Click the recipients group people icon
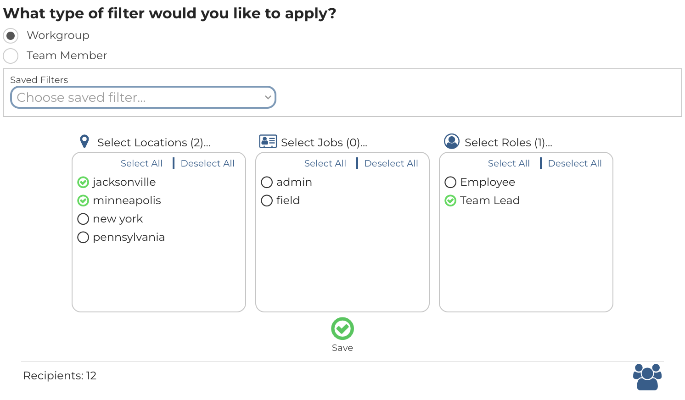Image resolution: width=685 pixels, height=400 pixels. coord(647,377)
